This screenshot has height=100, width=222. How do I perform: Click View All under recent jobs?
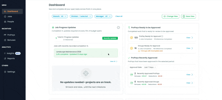[113, 61]
